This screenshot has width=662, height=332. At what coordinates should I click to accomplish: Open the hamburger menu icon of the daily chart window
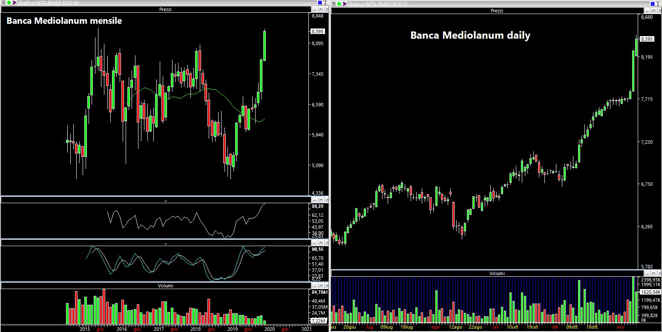click(x=334, y=4)
